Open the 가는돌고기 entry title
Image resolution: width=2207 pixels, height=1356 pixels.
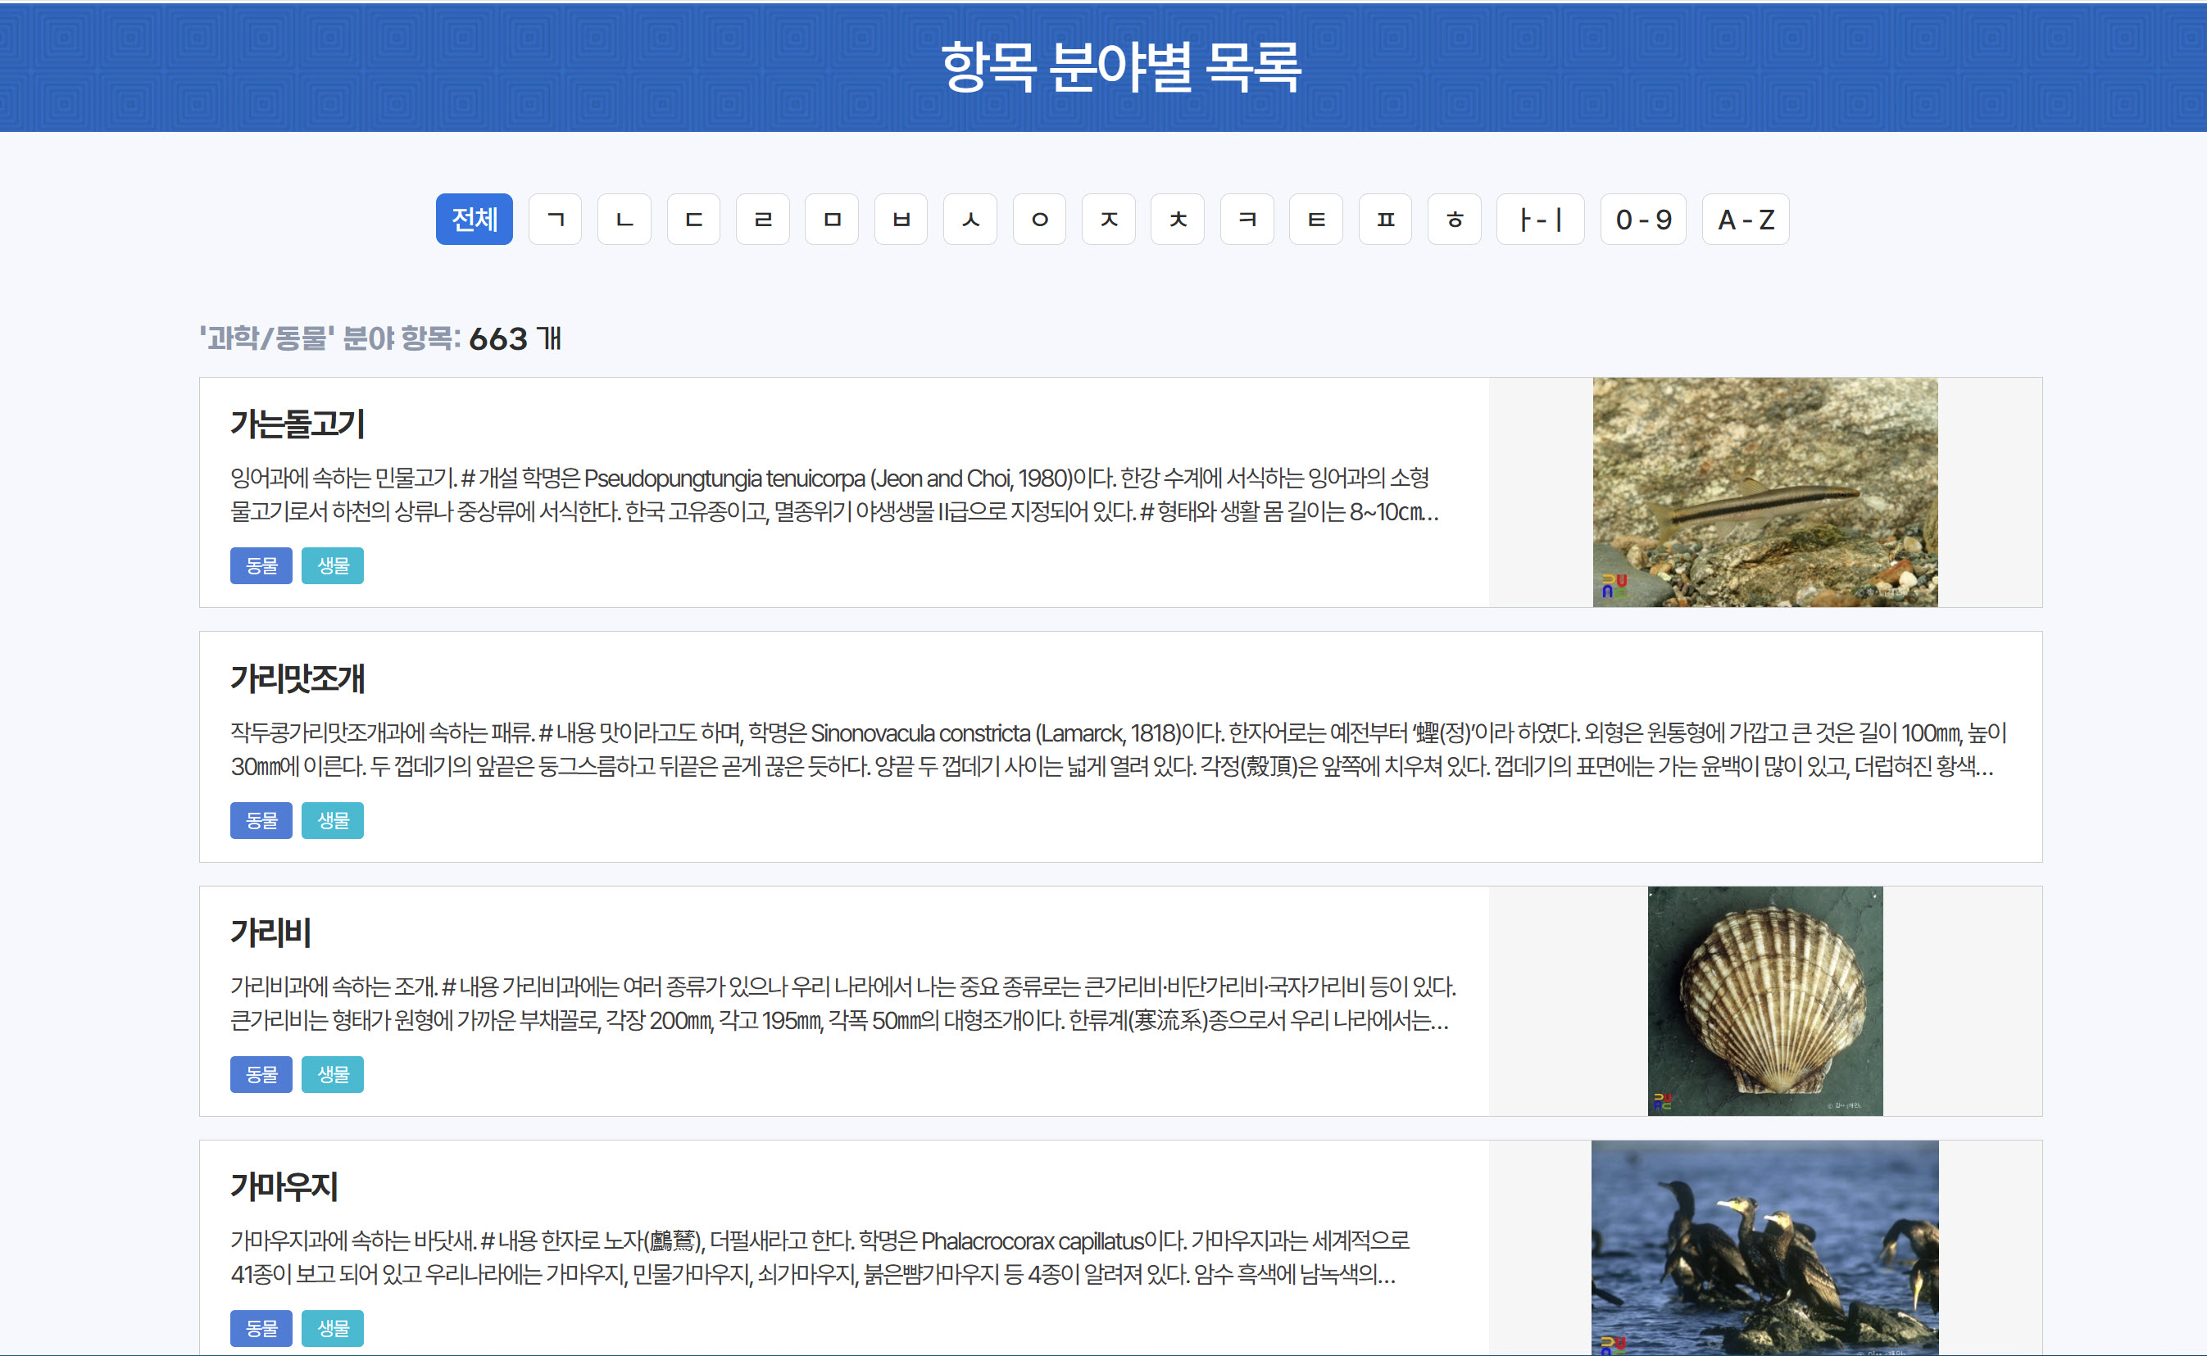[297, 424]
